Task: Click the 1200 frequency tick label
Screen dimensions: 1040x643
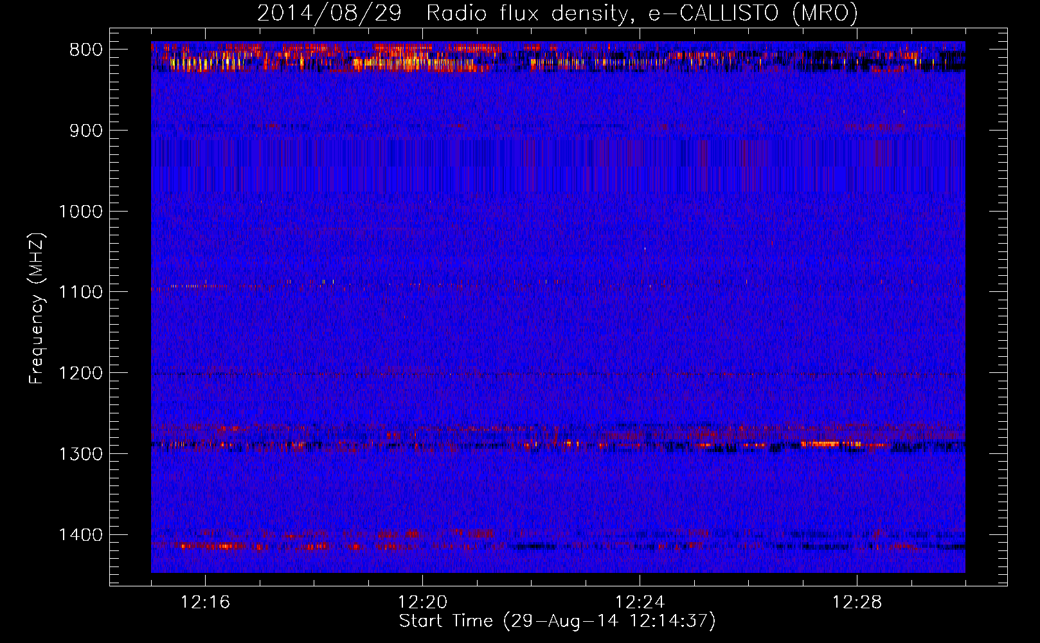Action: point(80,373)
